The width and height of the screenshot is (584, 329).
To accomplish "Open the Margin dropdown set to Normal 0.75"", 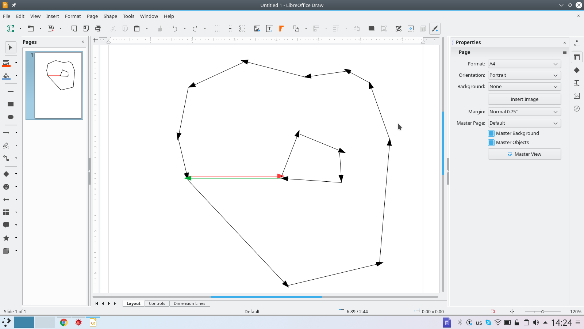I will pos(524,111).
